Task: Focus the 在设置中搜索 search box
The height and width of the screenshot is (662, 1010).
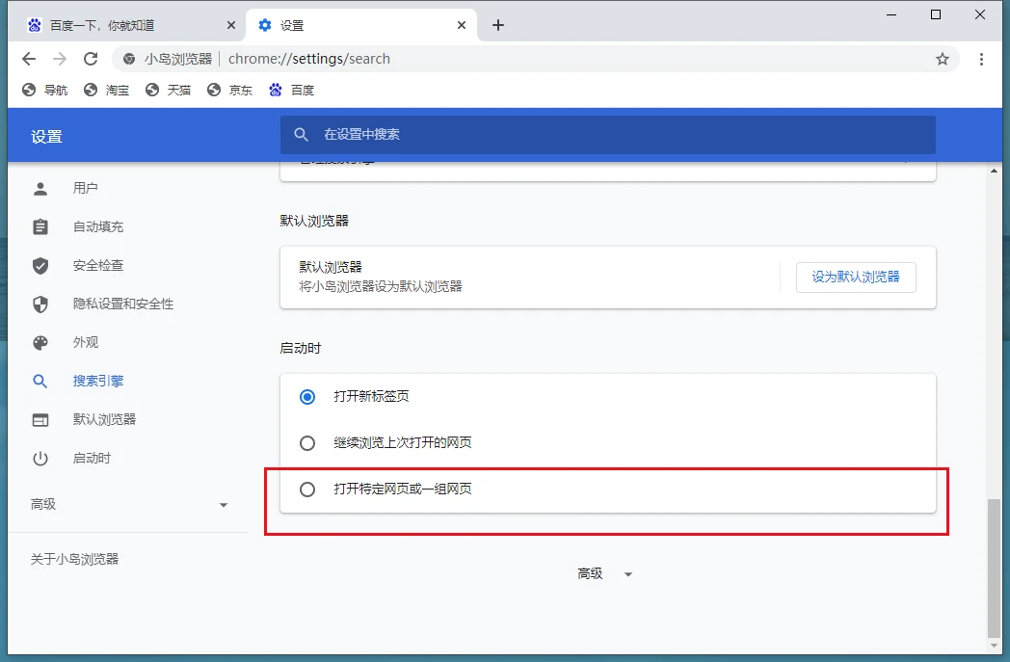Action: coord(607,135)
